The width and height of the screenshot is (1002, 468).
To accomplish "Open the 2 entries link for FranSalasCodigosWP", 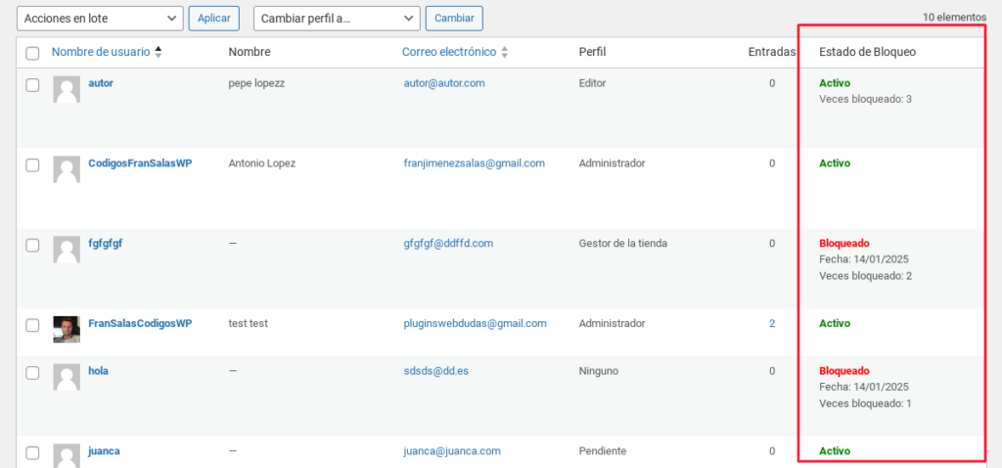I will click(x=772, y=323).
